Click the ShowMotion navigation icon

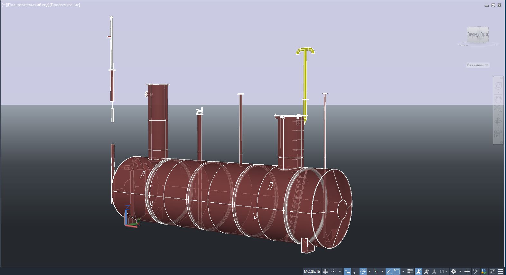click(x=498, y=134)
